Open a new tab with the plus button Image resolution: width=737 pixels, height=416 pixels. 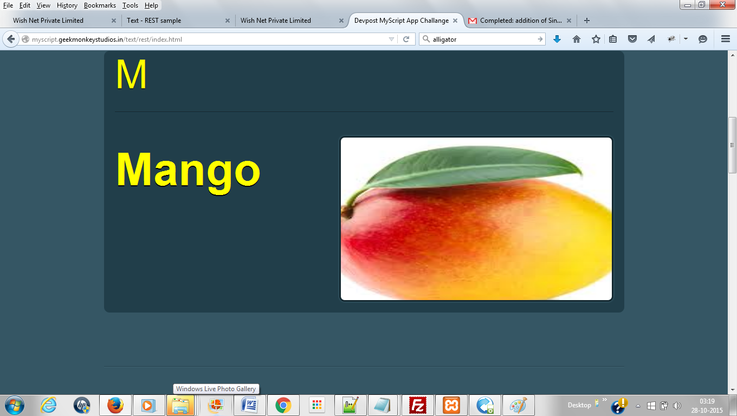tap(586, 21)
